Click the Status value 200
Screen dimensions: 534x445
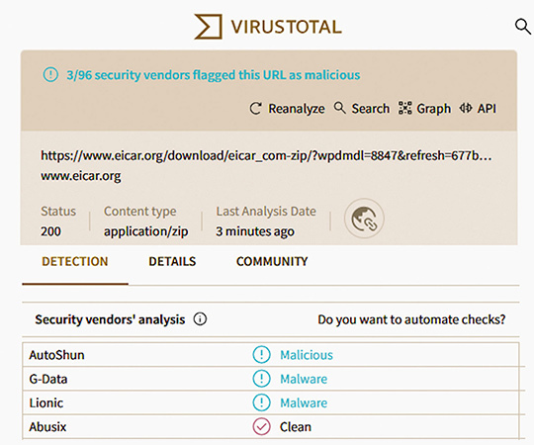(x=50, y=231)
